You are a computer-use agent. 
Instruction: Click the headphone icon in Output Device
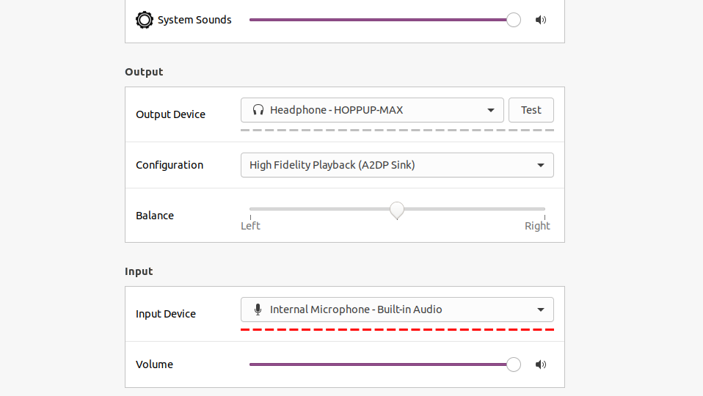click(x=258, y=110)
